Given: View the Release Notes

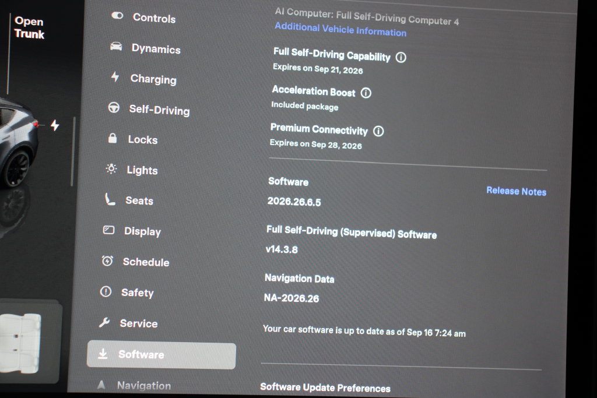Looking at the screenshot, I should 517,191.
